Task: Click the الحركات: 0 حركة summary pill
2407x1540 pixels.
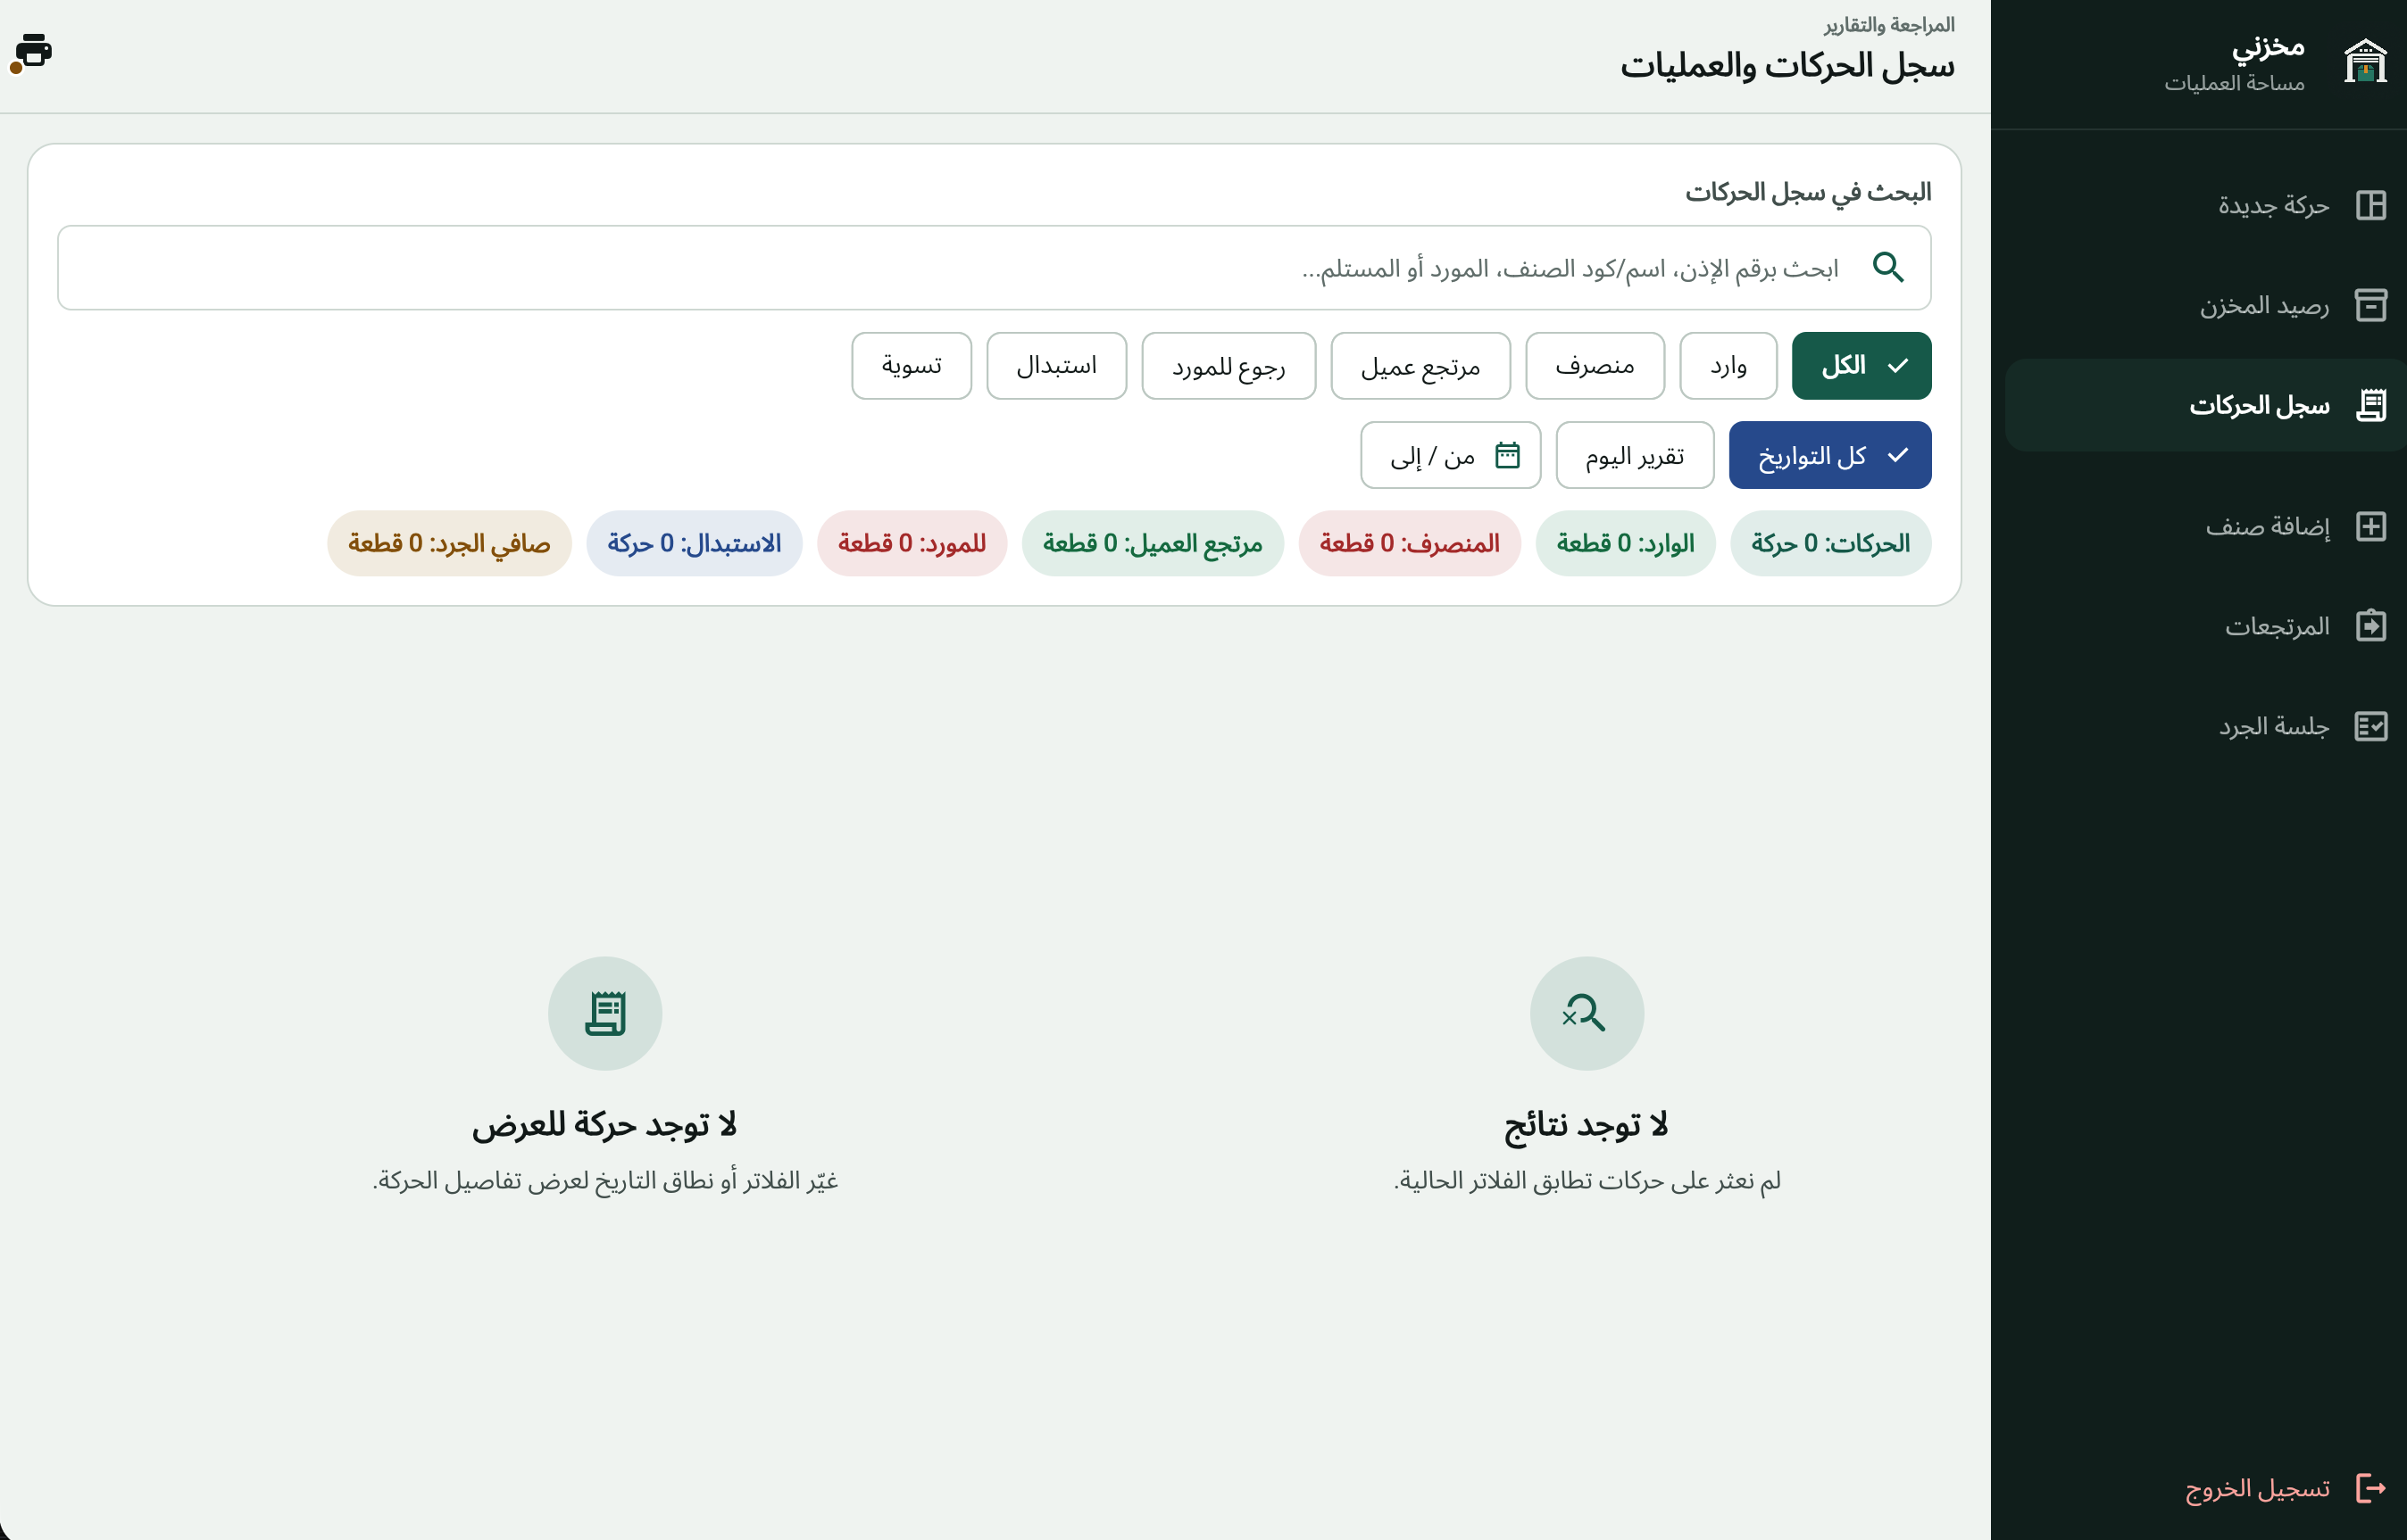Action: pos(1829,543)
